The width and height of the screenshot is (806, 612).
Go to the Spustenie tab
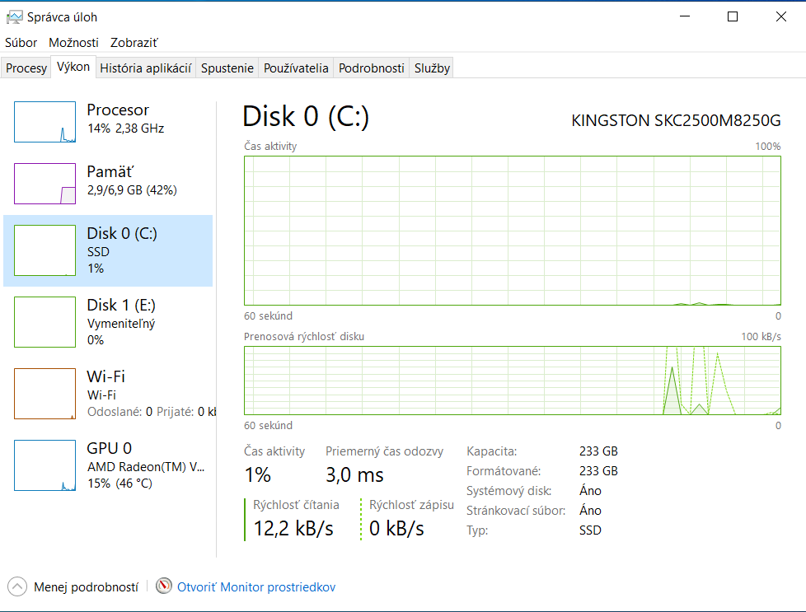click(x=227, y=68)
